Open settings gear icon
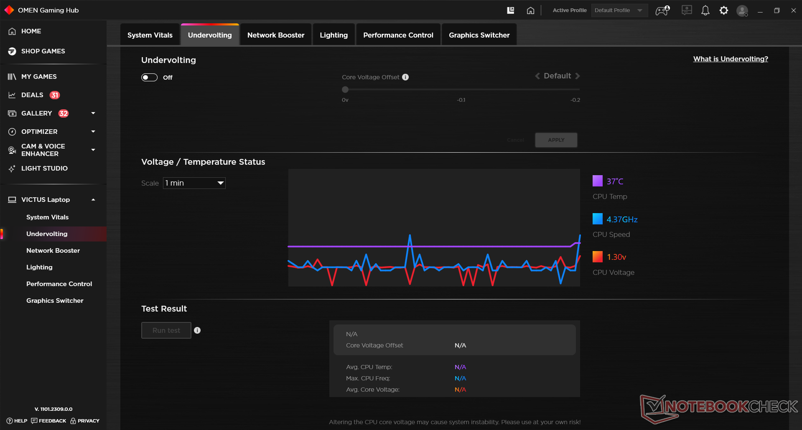The width and height of the screenshot is (802, 430). tap(724, 10)
